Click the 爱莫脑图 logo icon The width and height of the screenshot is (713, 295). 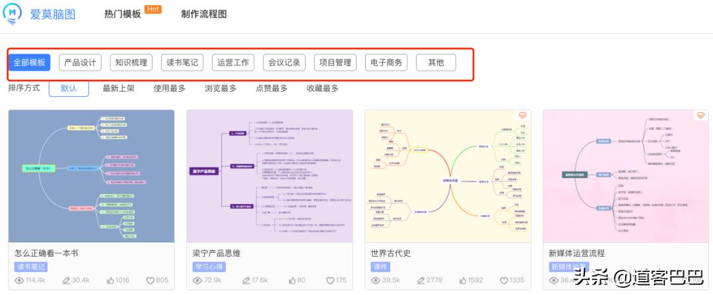(12, 13)
